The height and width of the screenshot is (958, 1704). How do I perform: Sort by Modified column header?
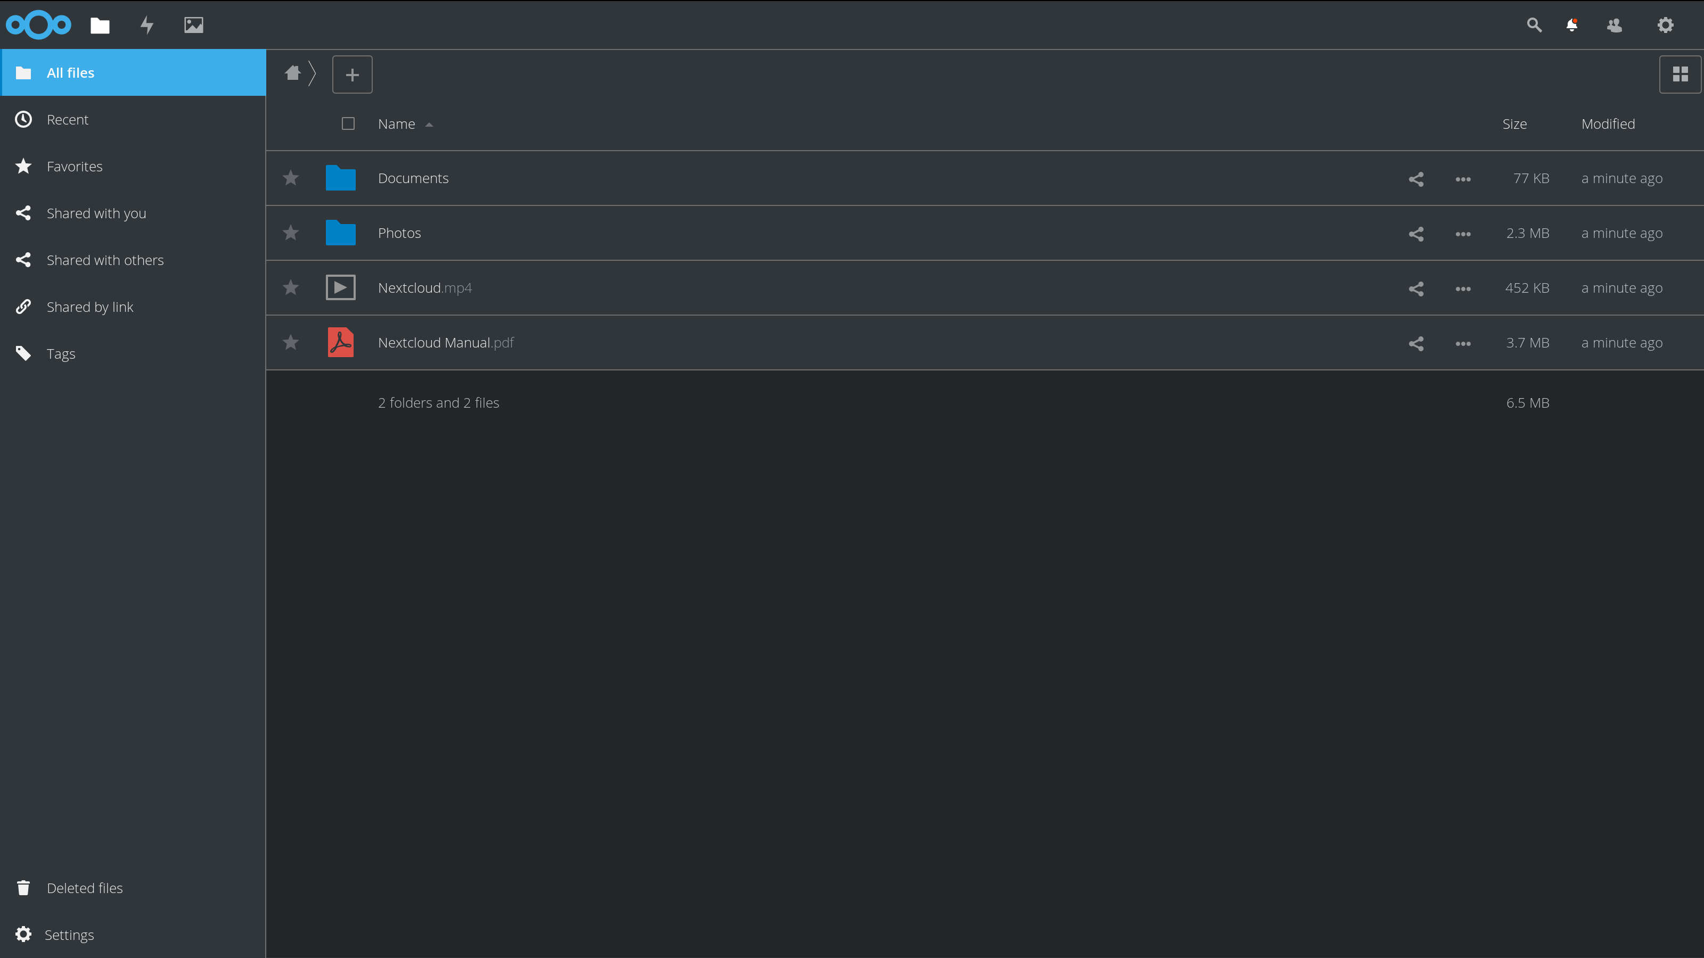1608,123
